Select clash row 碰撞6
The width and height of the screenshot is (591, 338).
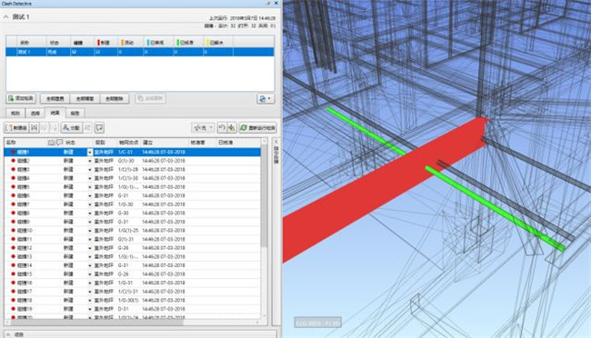132,195
